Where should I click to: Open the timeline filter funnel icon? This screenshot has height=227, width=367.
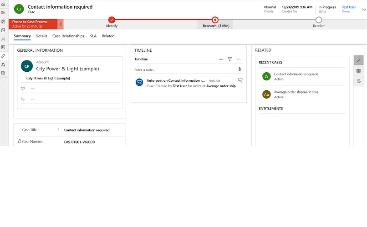pos(230,59)
